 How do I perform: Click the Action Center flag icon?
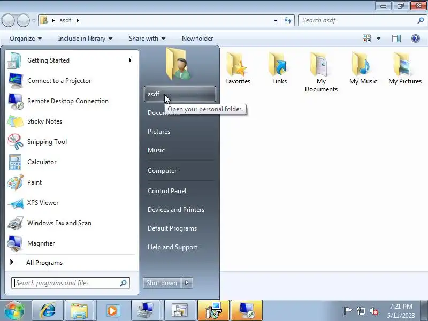[348, 311]
